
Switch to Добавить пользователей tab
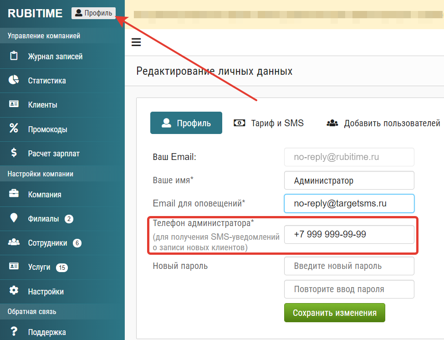(x=383, y=123)
